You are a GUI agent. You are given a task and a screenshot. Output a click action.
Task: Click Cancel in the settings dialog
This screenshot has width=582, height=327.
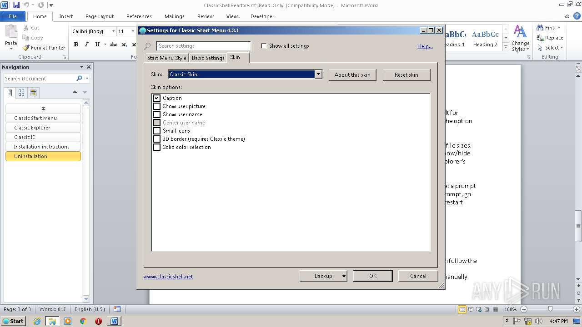pyautogui.click(x=418, y=276)
